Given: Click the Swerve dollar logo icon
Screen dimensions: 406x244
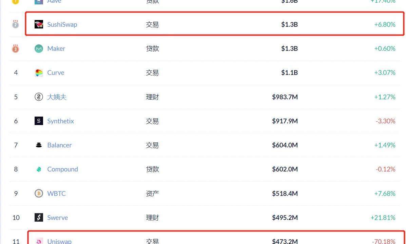Looking at the screenshot, I should (x=39, y=217).
